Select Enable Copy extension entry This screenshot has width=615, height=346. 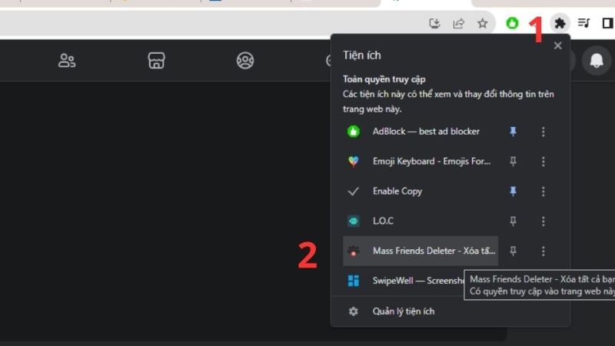(421, 191)
